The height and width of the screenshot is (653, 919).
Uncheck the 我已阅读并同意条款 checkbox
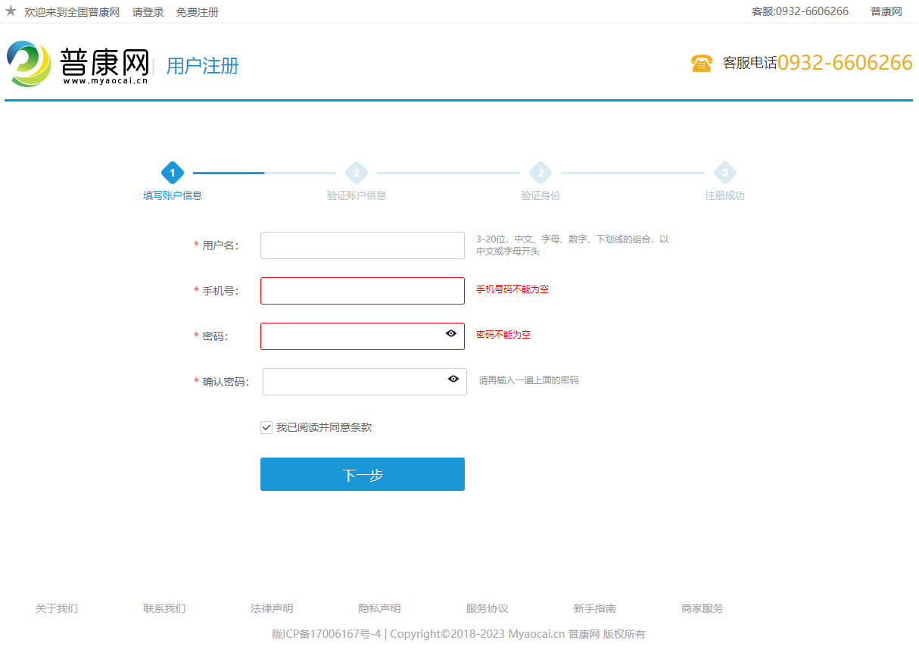(266, 428)
